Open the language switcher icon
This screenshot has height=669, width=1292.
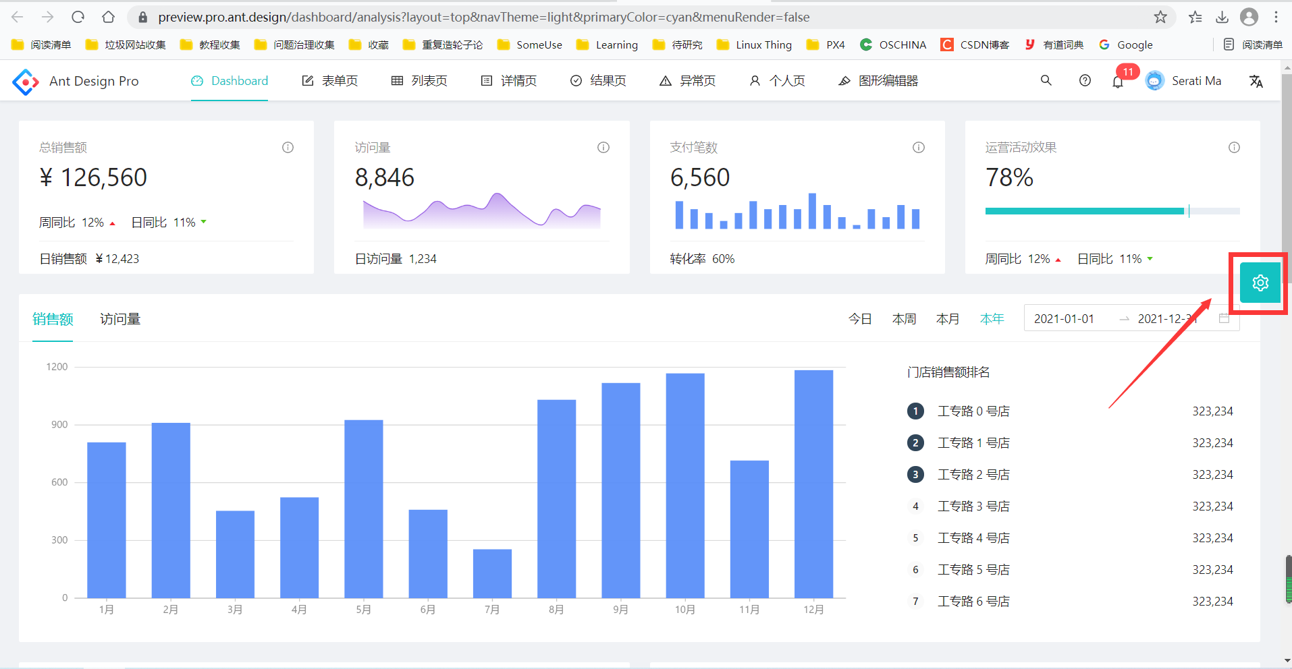[x=1257, y=81]
